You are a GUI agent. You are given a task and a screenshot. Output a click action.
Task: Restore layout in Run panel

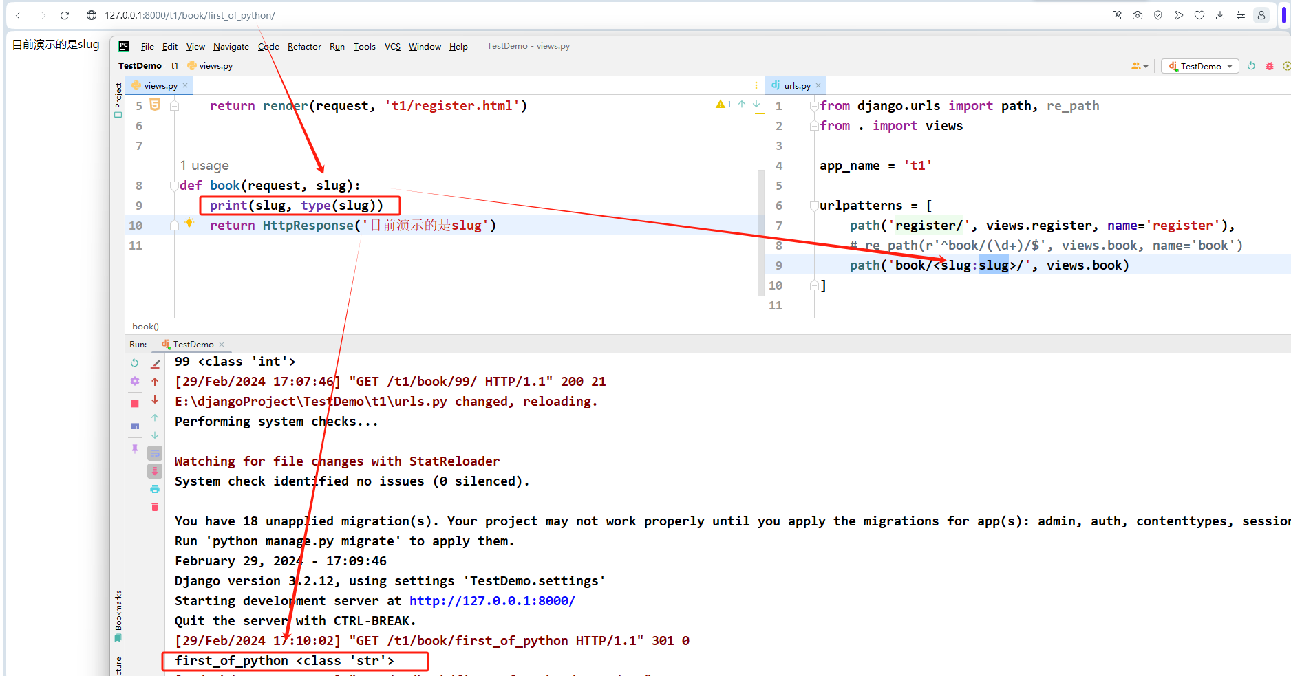(x=135, y=426)
